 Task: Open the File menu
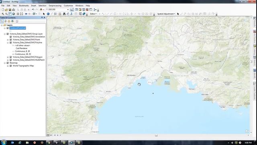point(3,6)
